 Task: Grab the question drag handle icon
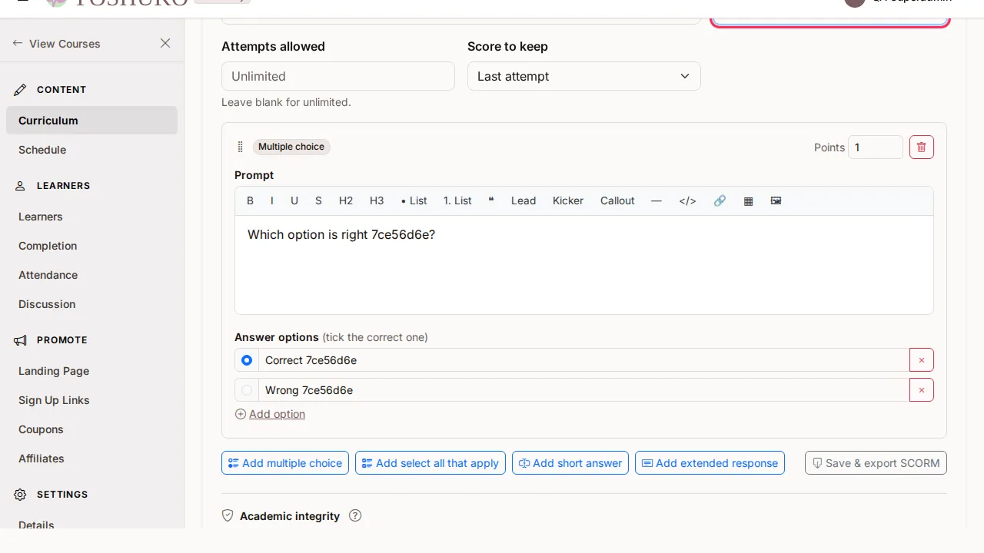click(240, 147)
